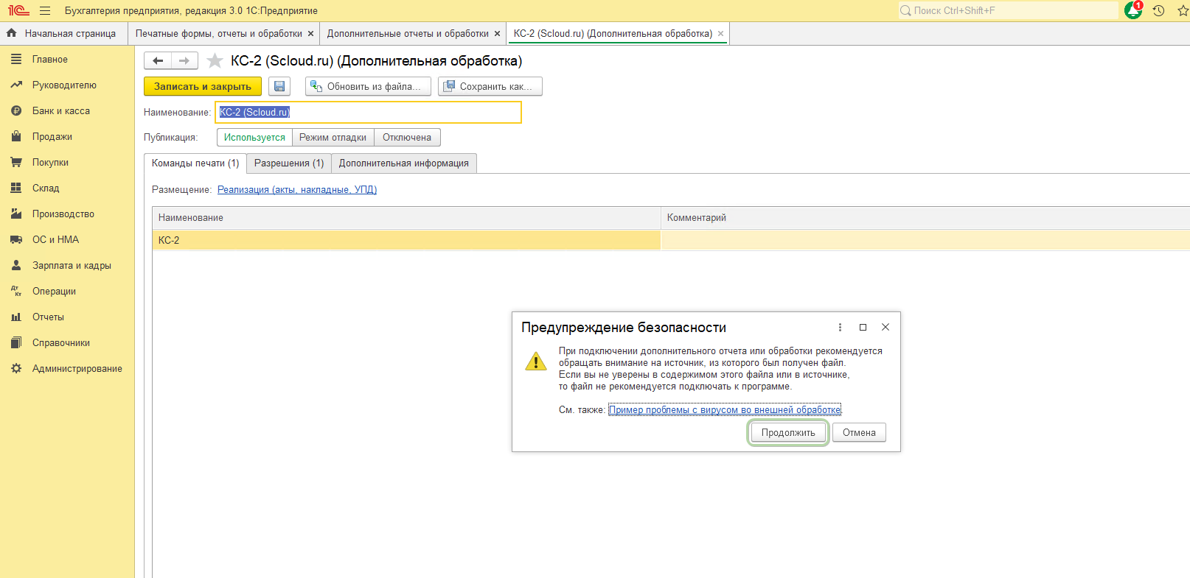1190x578 pixels.
Task: Click the Руководителю chart icon
Action: point(16,85)
